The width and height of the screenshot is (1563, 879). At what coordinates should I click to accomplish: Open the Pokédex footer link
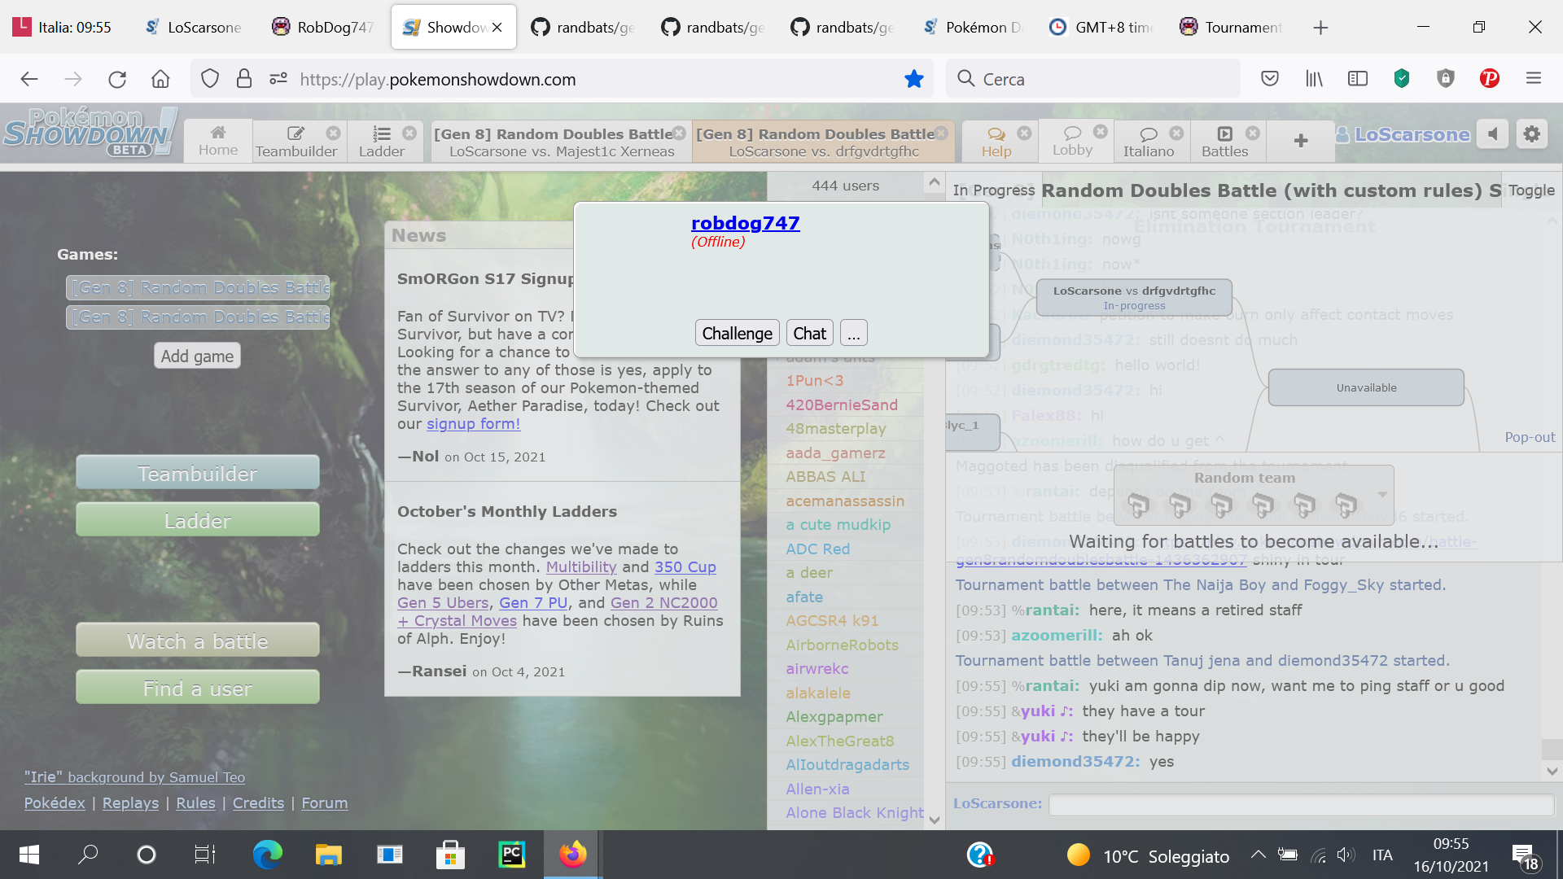(x=55, y=802)
